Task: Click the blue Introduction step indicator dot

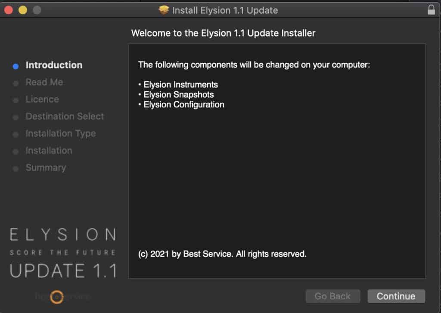Action: [x=16, y=65]
